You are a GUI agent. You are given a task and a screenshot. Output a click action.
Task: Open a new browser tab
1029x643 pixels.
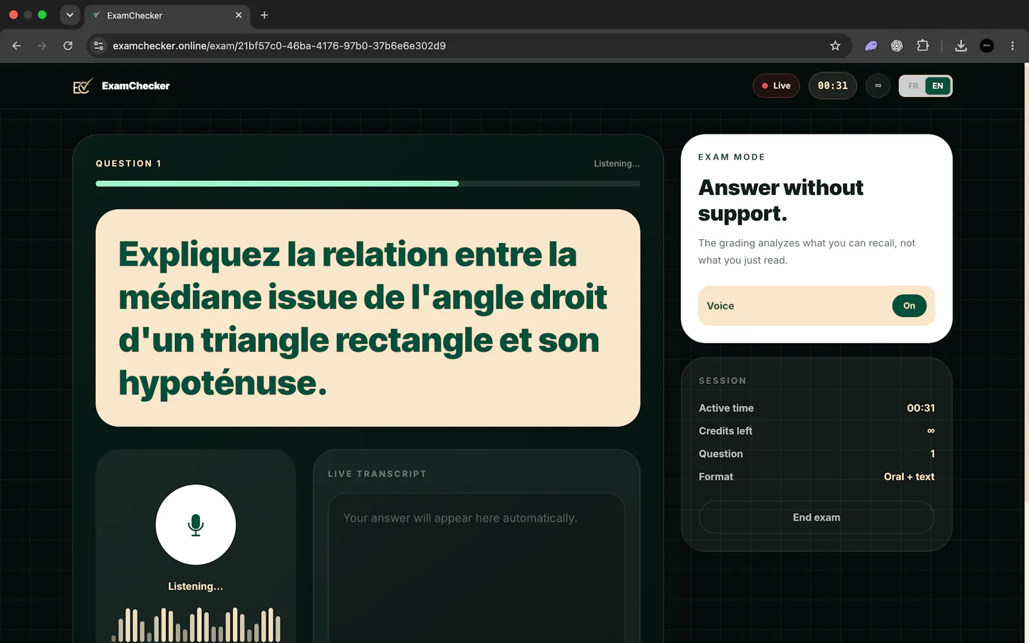(264, 15)
